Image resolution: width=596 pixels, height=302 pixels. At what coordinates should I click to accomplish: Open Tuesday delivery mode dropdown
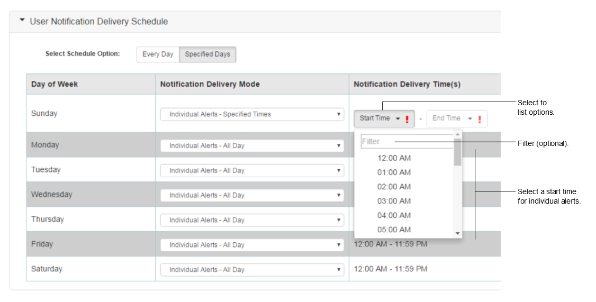[x=252, y=170]
